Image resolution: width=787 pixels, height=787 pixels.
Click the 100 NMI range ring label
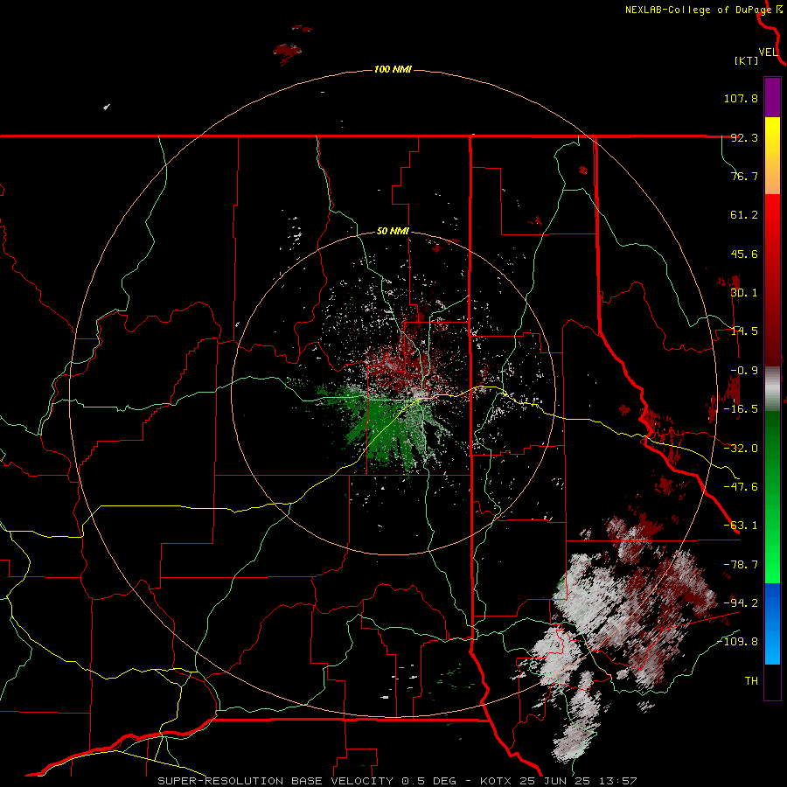[393, 69]
